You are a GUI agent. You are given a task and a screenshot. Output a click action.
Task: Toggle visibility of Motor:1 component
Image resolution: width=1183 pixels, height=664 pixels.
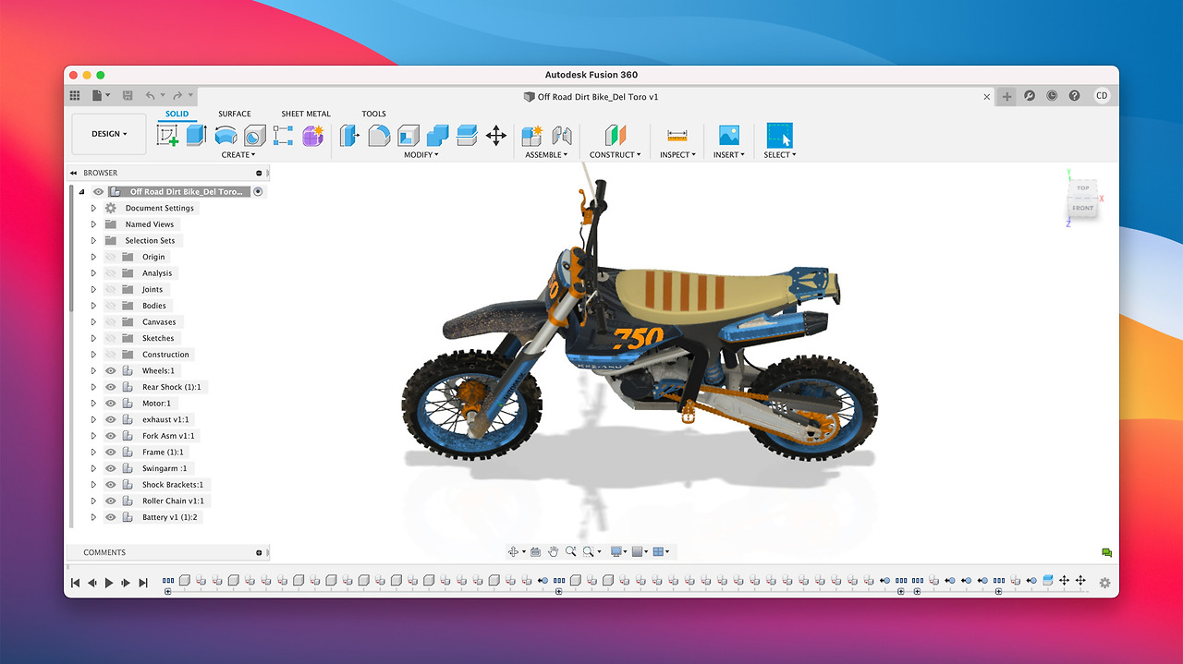(x=110, y=404)
